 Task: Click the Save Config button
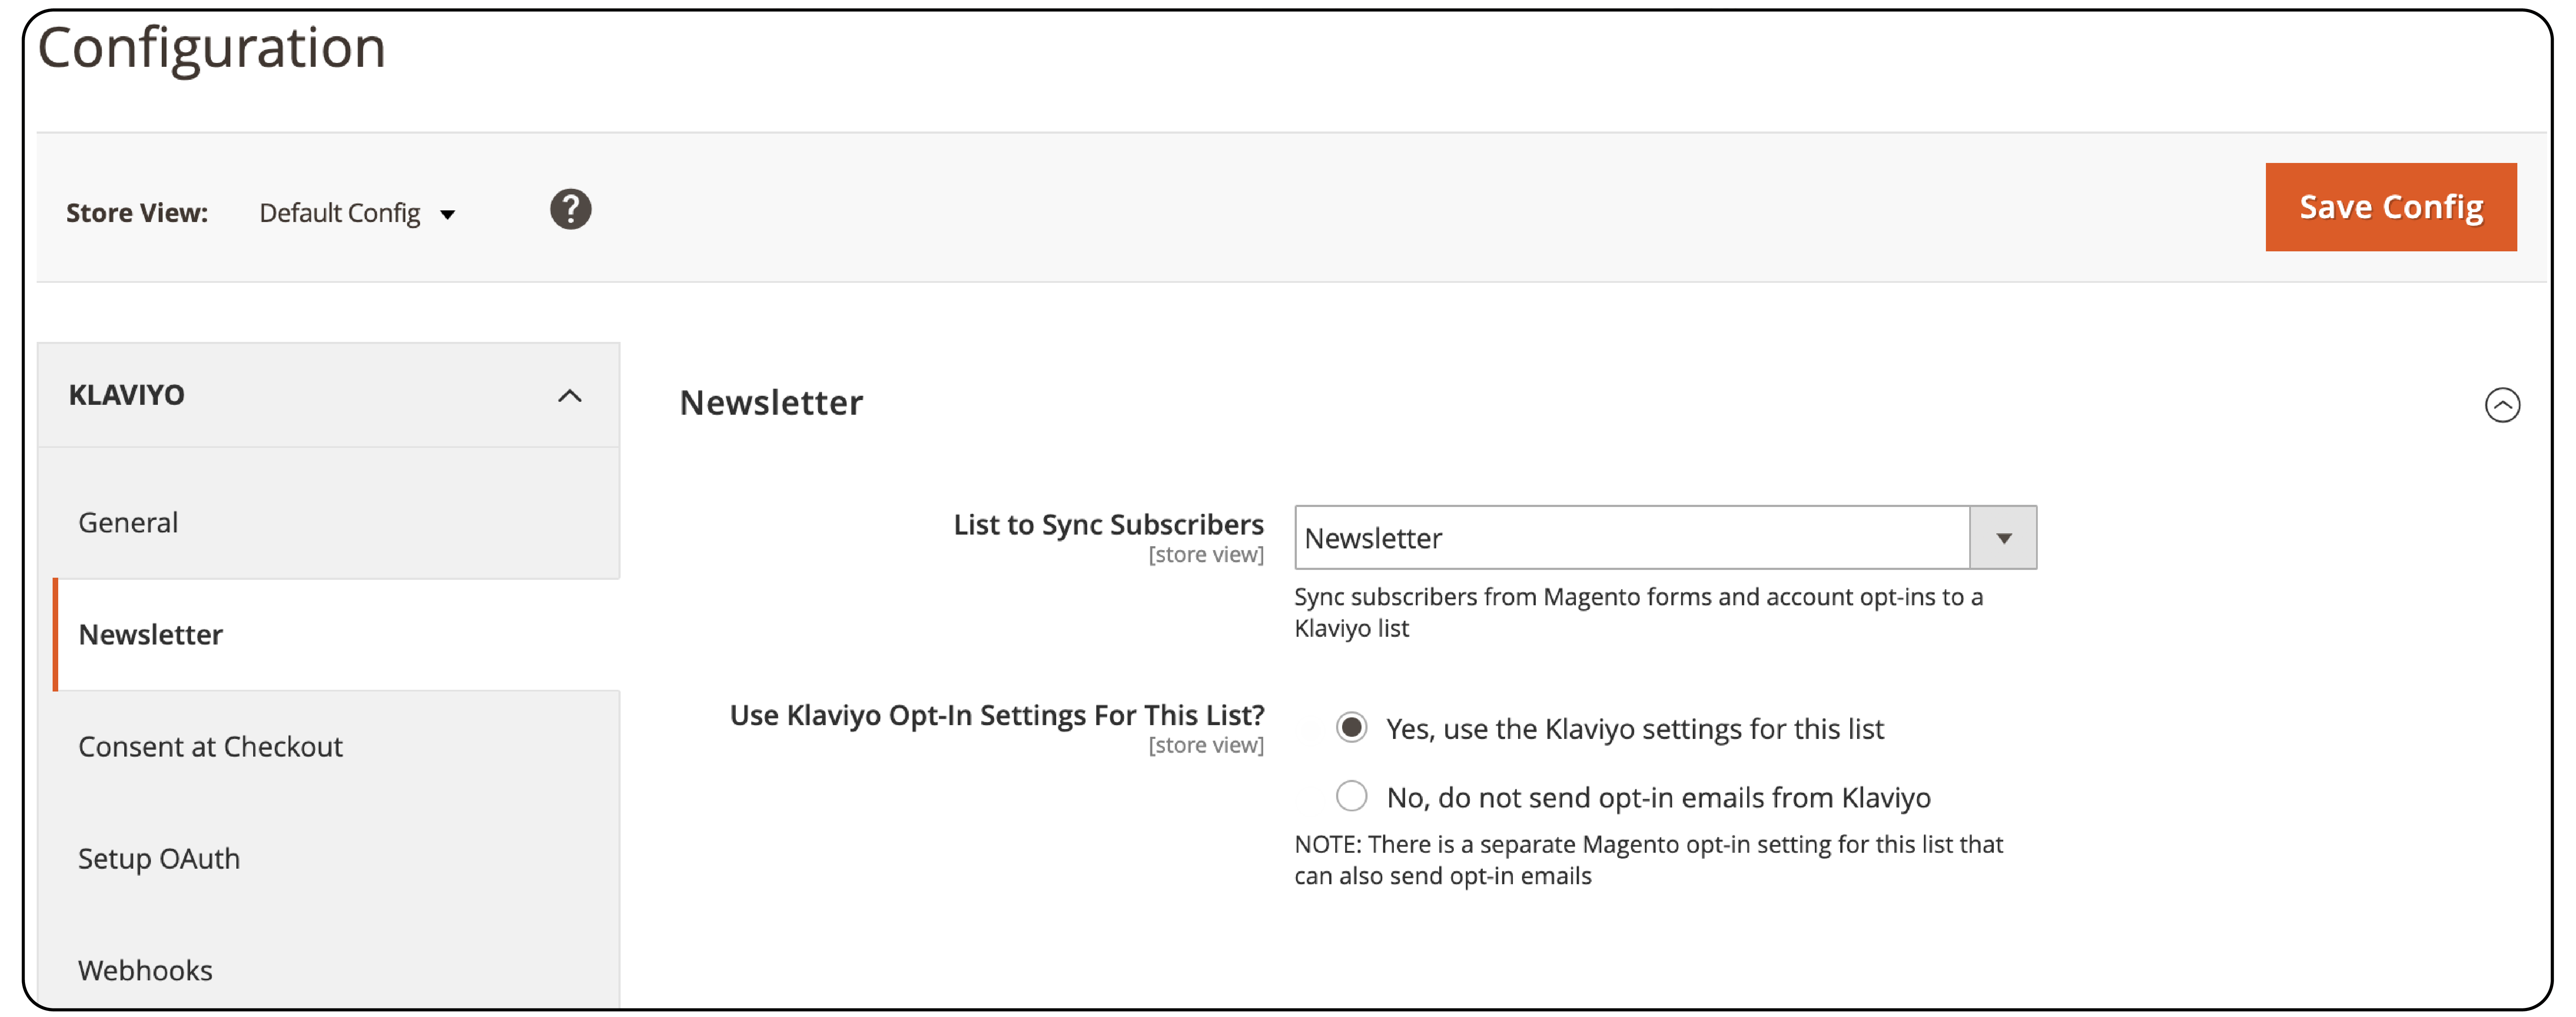(2390, 207)
